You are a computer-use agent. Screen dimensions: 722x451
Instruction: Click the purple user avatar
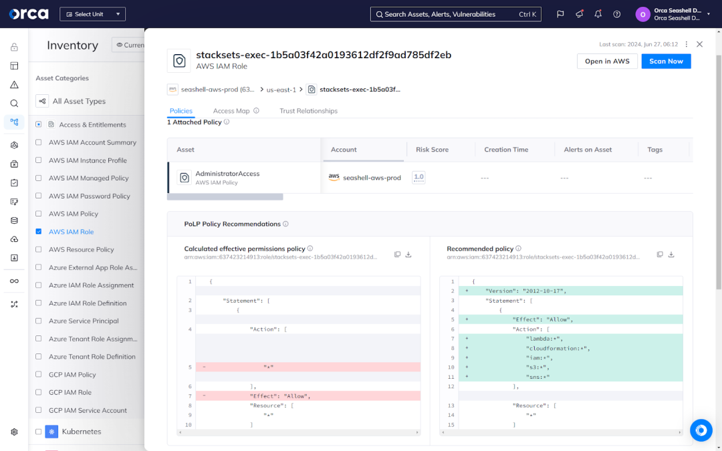coord(642,14)
